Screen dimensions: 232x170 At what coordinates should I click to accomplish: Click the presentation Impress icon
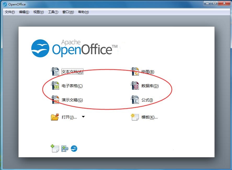(55, 99)
